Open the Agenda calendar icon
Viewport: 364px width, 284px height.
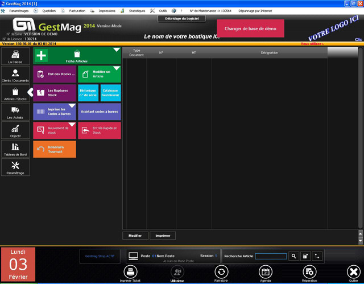click(266, 273)
